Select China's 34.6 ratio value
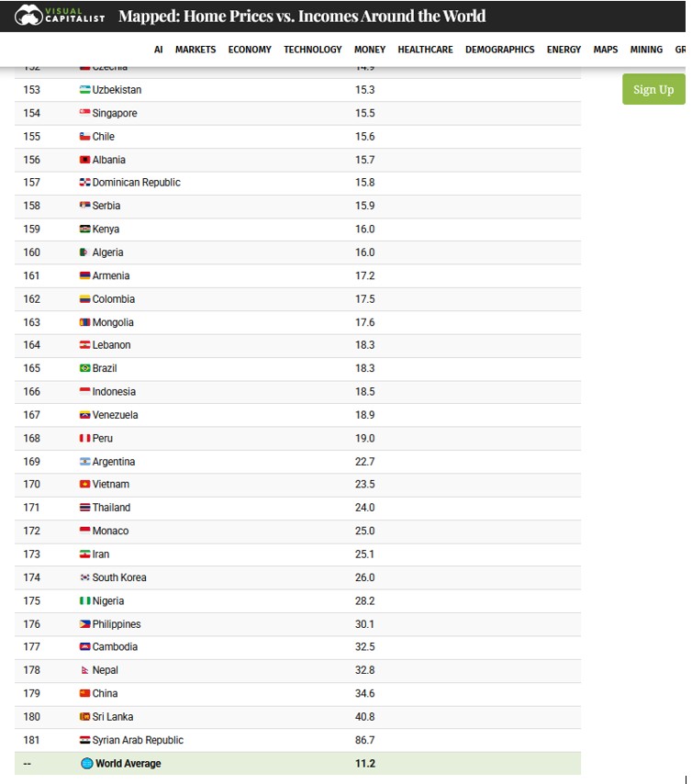This screenshot has width=692, height=784. tap(365, 693)
